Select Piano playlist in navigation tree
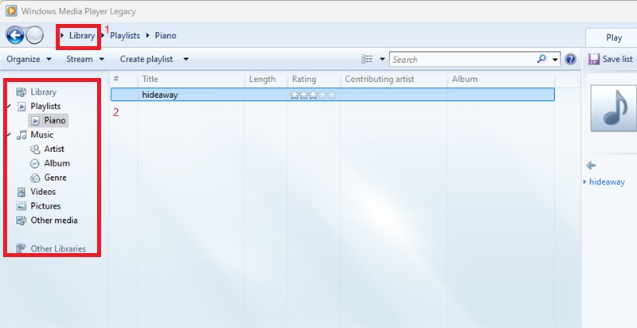The height and width of the screenshot is (328, 637). point(55,120)
